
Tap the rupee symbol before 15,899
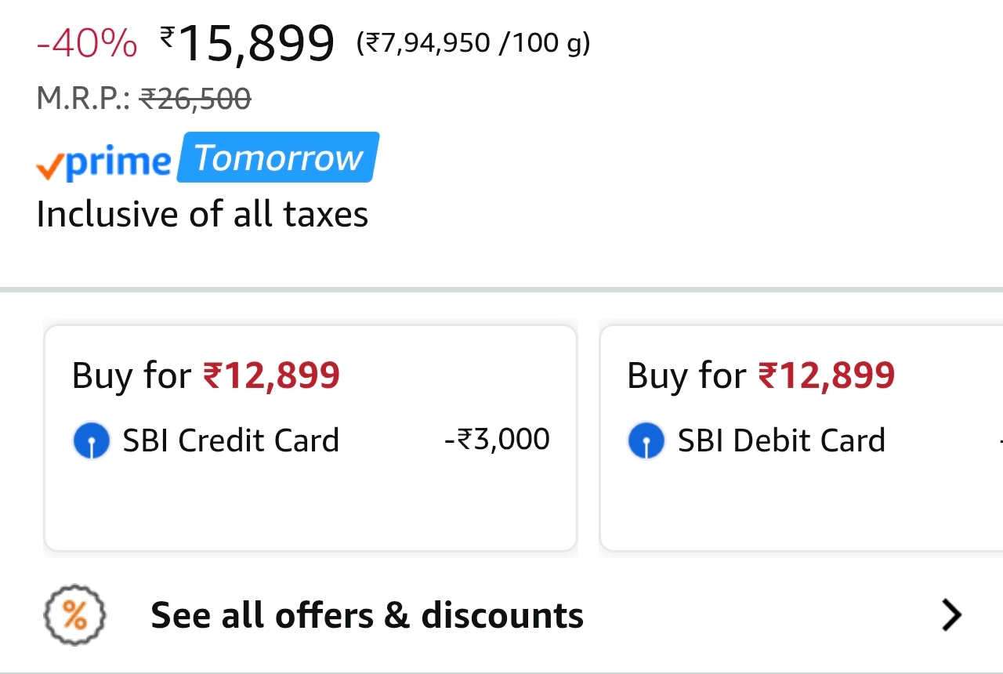167,36
